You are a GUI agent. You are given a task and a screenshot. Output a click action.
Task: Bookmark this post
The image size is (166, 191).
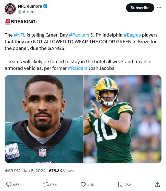[120, 184]
